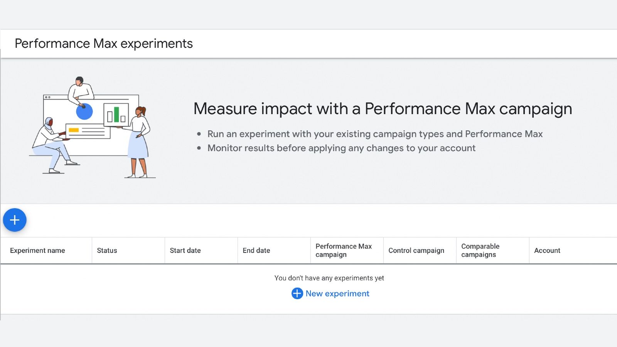Sort the table by Start date
Screen dimensions: 617x347
pos(185,250)
